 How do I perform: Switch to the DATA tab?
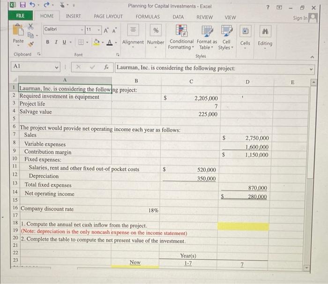click(x=178, y=17)
